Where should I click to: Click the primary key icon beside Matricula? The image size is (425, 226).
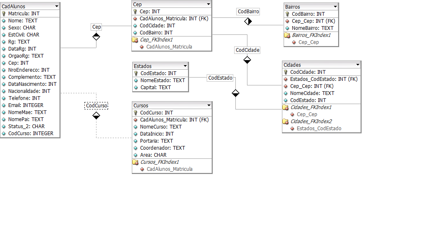pyautogui.click(x=4, y=14)
